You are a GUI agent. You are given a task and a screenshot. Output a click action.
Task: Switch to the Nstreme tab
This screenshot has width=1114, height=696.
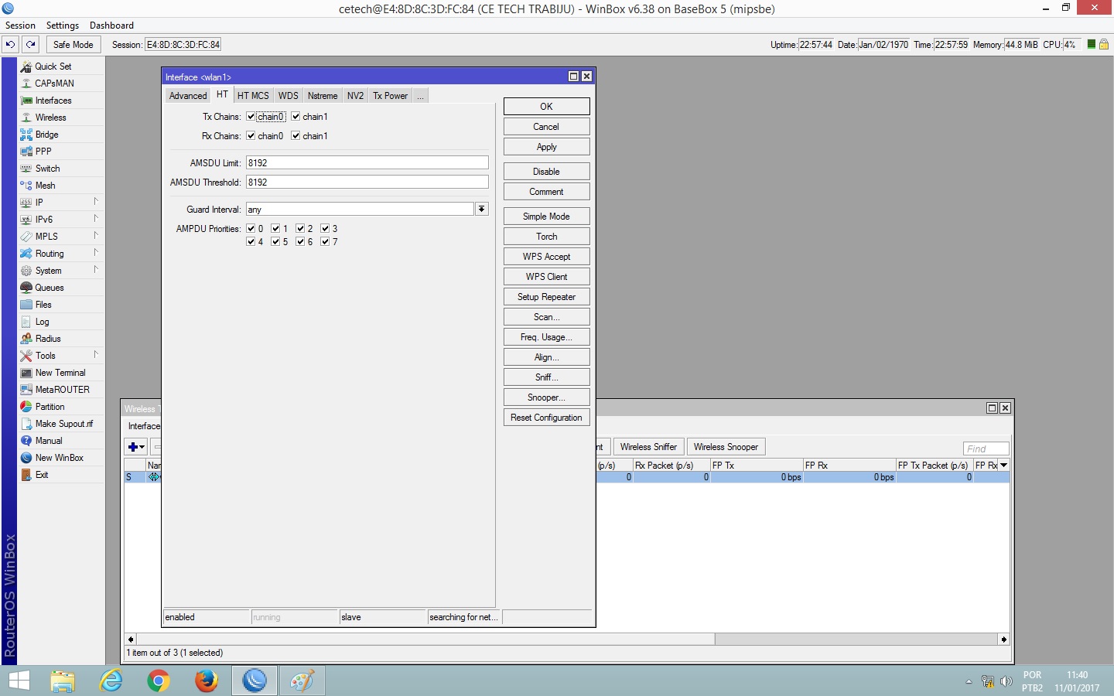pos(323,96)
